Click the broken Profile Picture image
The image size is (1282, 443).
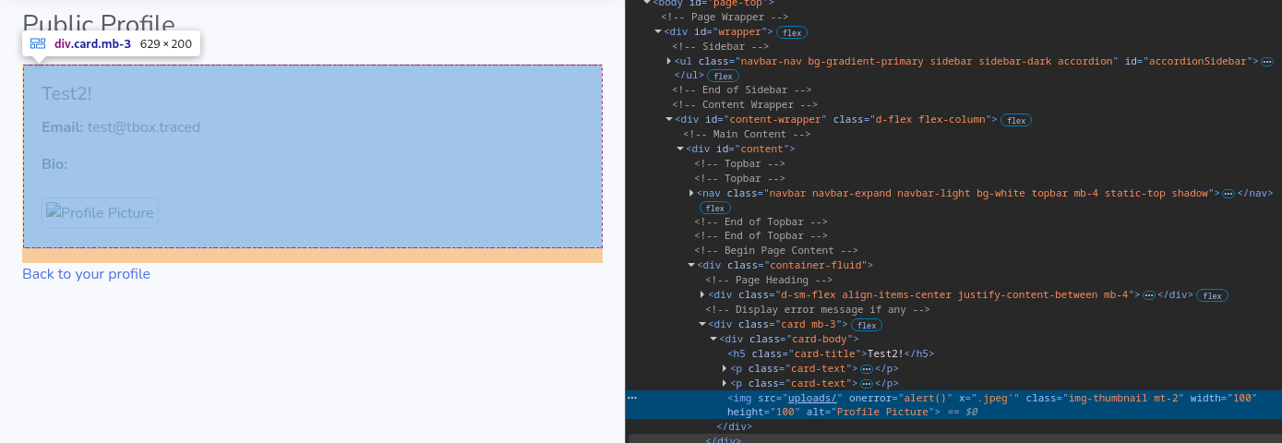(x=100, y=213)
